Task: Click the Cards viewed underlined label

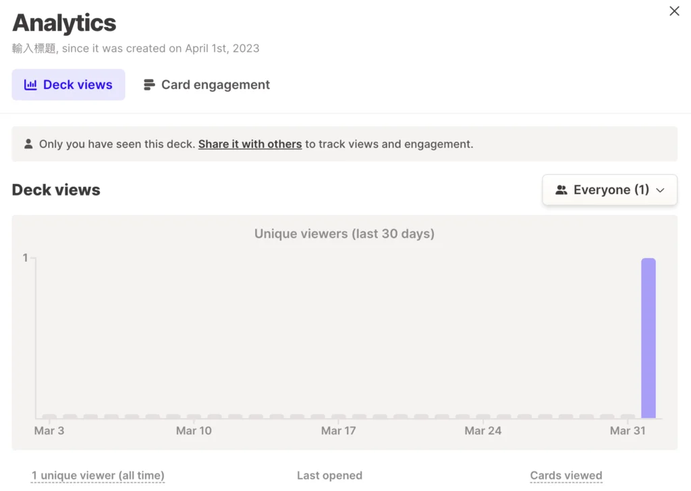Action: tap(565, 475)
